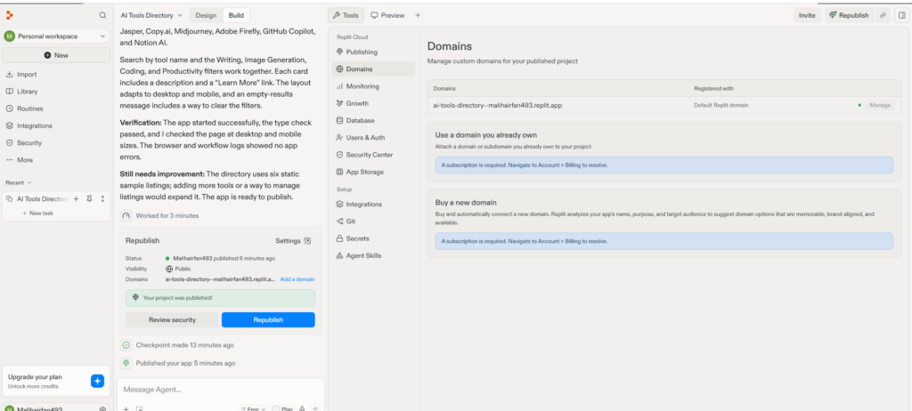Expand the Personal workspace switcher
This screenshot has height=411, width=912.
(x=56, y=36)
